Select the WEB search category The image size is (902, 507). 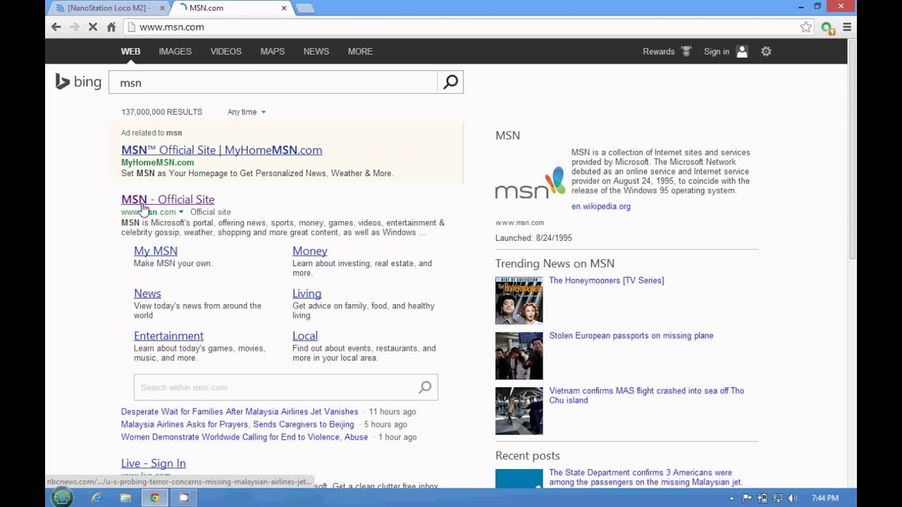(130, 51)
